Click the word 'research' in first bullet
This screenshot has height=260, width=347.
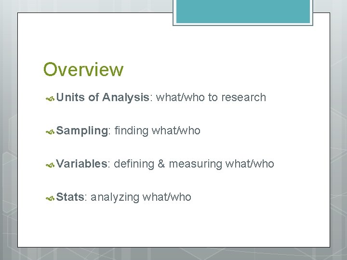[243, 98]
